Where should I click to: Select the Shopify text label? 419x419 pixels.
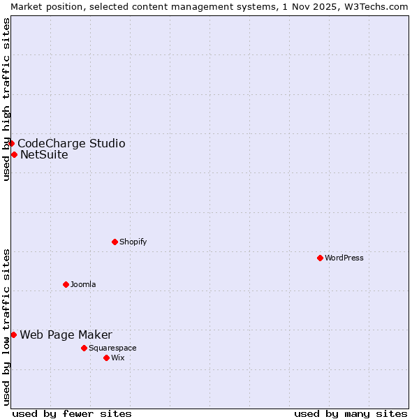pos(133,242)
